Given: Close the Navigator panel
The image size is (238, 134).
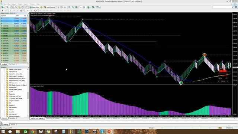Looking at the screenshot, I should coord(28,67).
